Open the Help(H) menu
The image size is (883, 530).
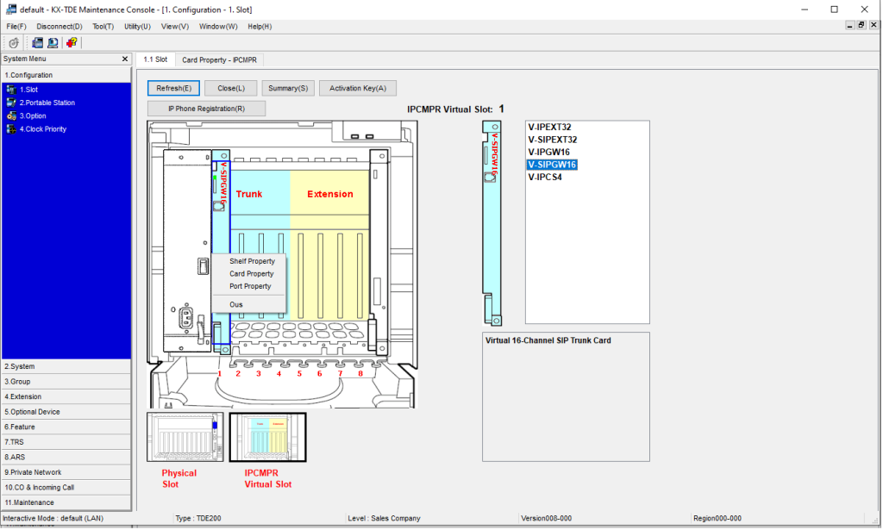tap(260, 27)
